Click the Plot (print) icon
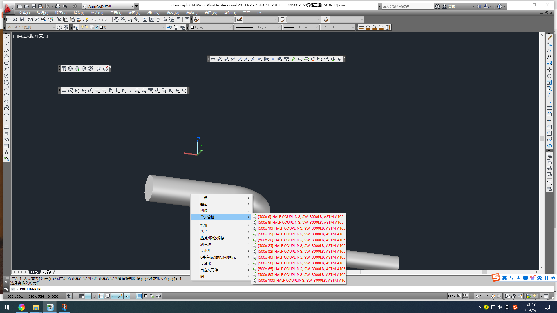 [x=30, y=19]
